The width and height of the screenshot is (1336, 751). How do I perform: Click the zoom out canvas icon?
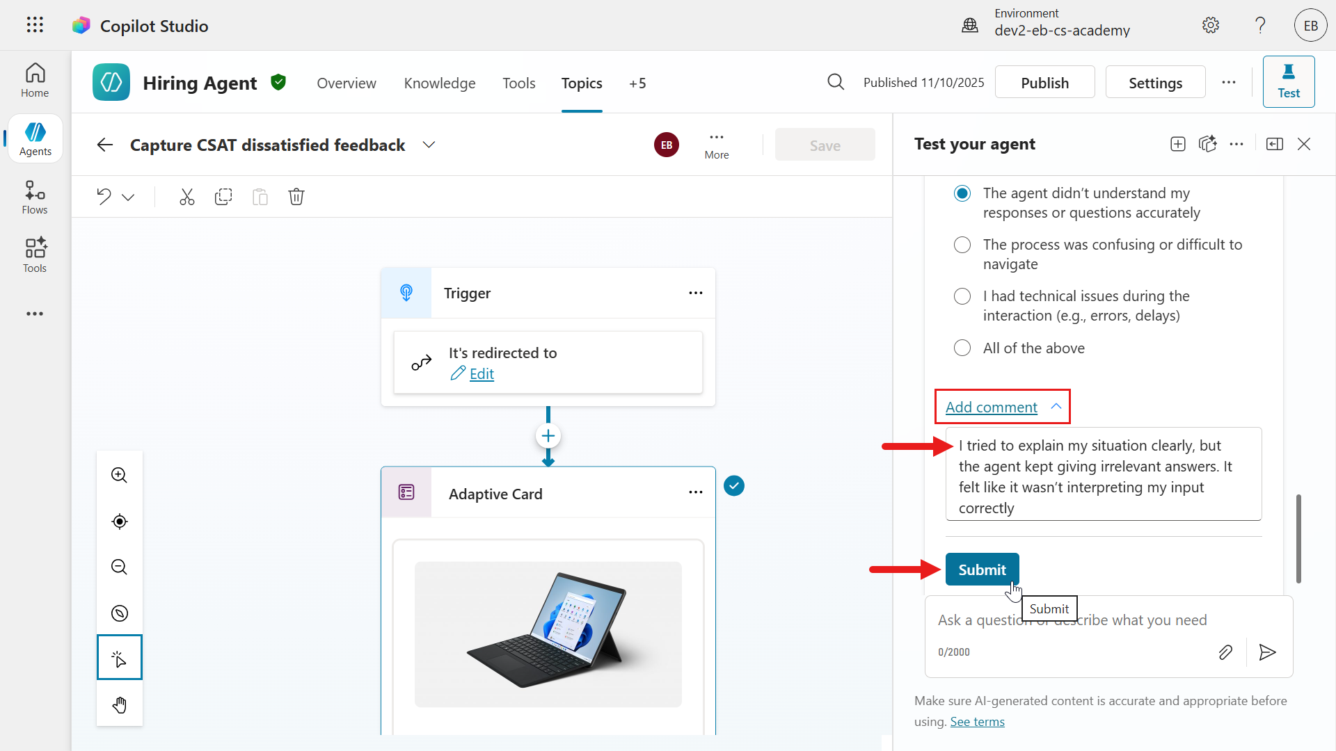[119, 567]
